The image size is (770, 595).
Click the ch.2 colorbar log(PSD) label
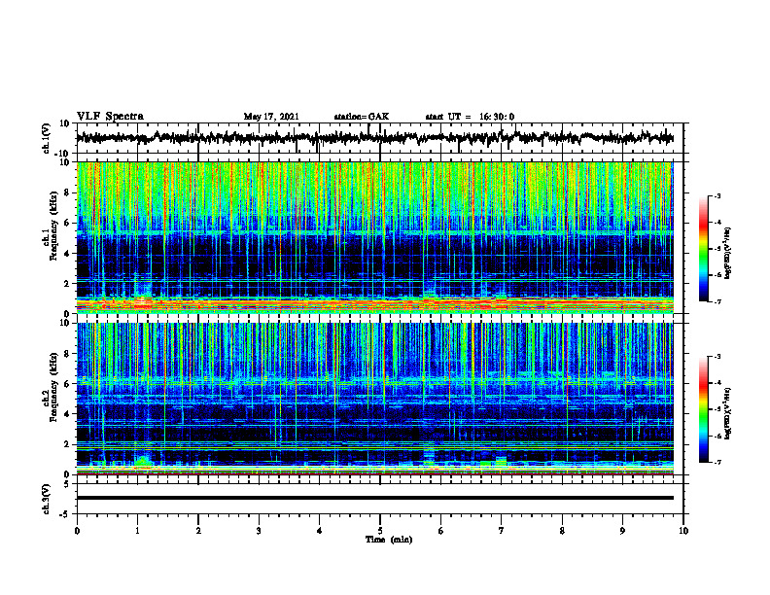728,413
